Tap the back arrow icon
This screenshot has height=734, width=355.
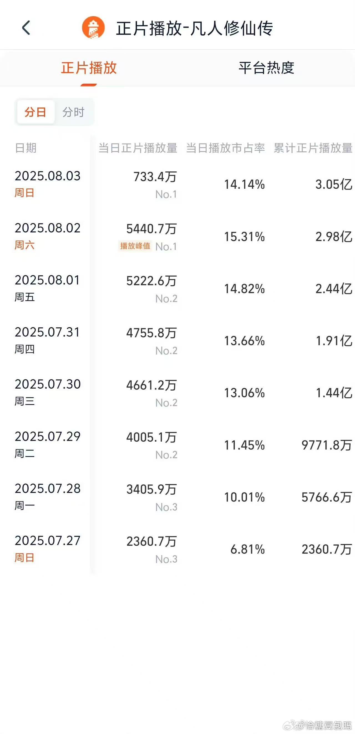click(26, 28)
